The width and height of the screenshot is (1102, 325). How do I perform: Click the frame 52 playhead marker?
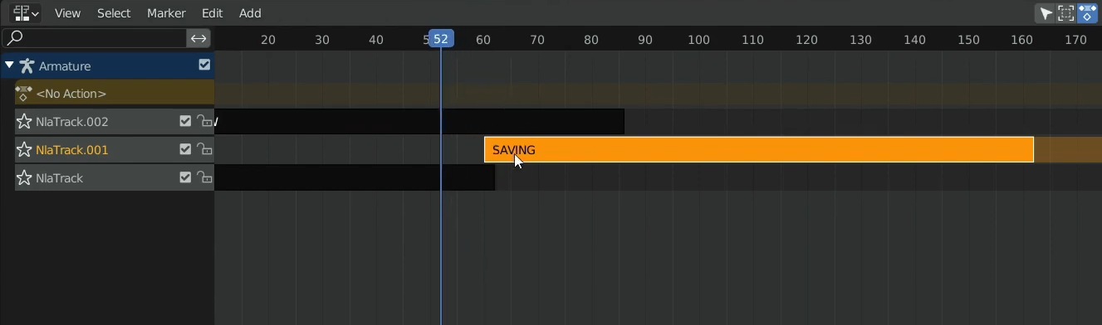(x=441, y=39)
